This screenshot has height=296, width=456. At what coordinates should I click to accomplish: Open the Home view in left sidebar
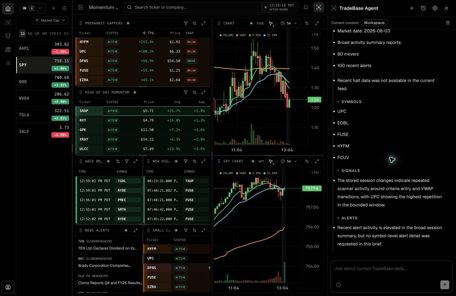pyautogui.click(x=8, y=8)
